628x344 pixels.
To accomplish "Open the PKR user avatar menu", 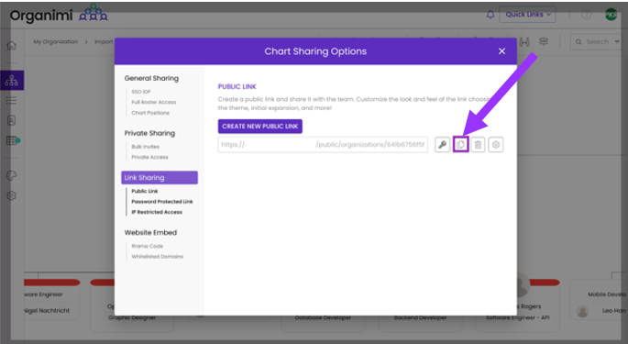I will (x=611, y=15).
